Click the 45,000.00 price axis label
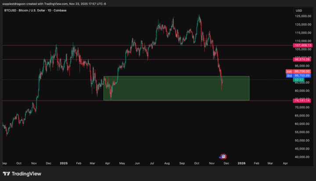Screen dimensions: 316x181 [302, 149]
